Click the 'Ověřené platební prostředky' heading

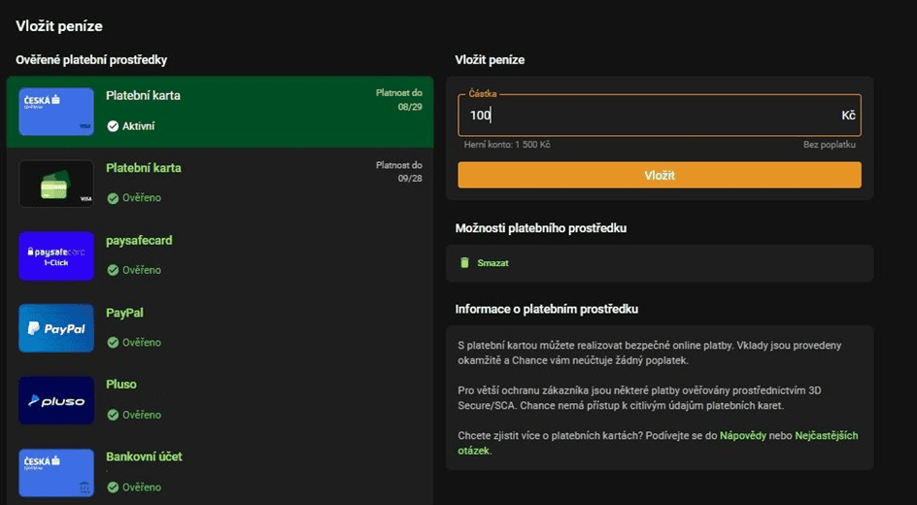click(x=91, y=59)
